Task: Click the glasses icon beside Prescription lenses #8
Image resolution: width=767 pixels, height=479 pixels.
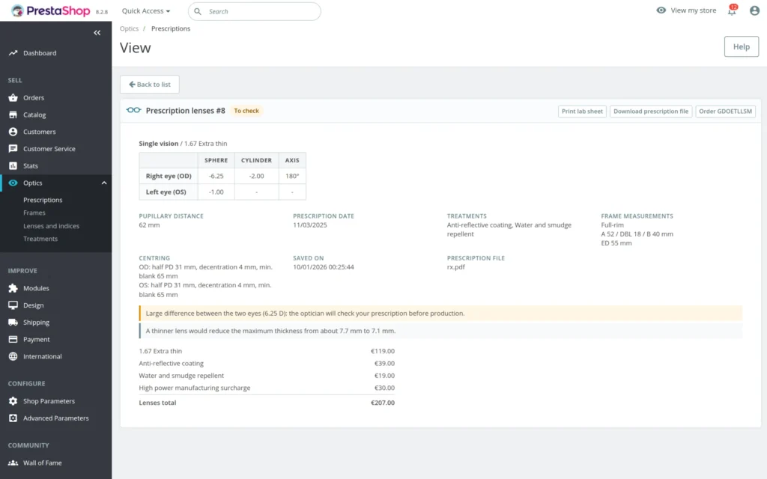Action: coord(133,111)
